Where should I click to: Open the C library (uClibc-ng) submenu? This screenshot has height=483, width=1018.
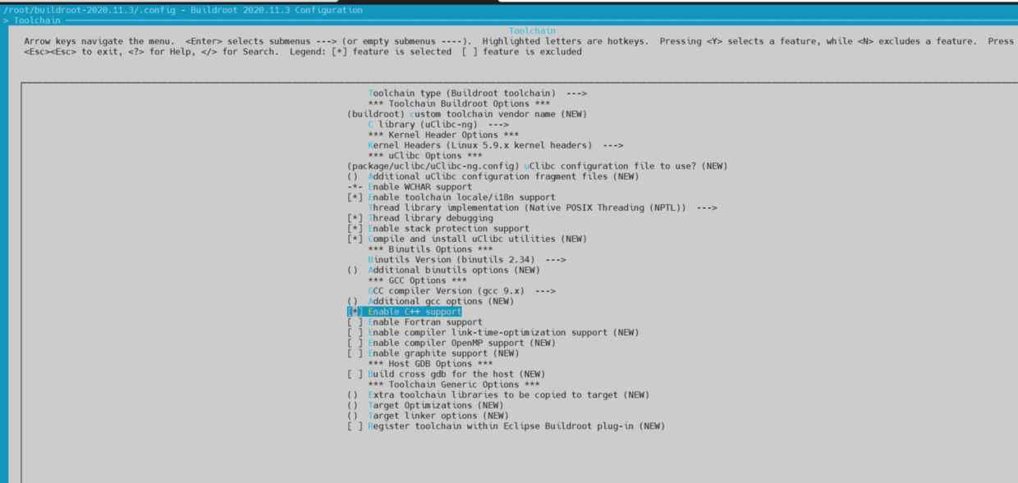tap(438, 125)
